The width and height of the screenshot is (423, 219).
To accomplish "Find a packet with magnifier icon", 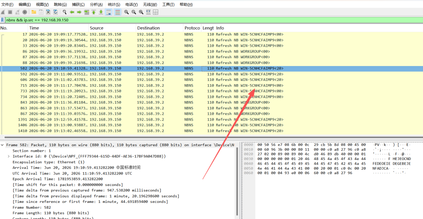I will (64, 12).
